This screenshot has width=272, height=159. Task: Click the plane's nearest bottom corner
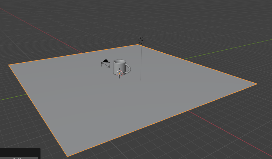[67, 156]
